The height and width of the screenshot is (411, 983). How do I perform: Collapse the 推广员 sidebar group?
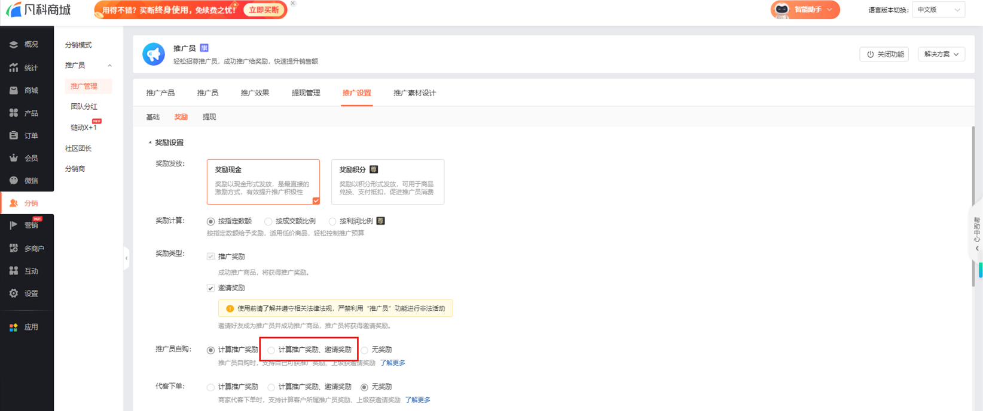pos(109,66)
